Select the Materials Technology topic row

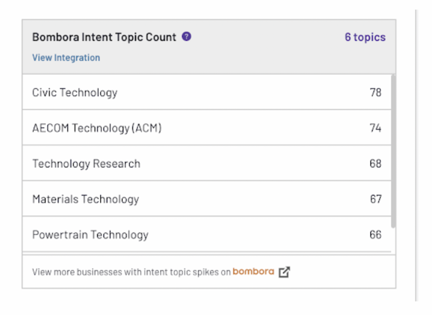point(85,199)
